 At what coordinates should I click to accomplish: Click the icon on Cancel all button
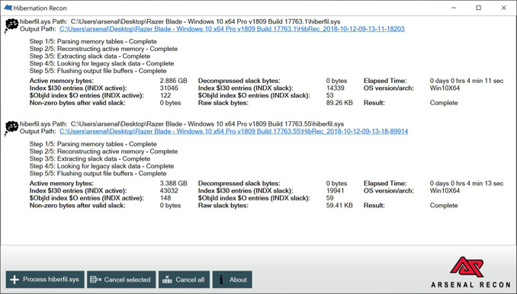click(x=167, y=280)
